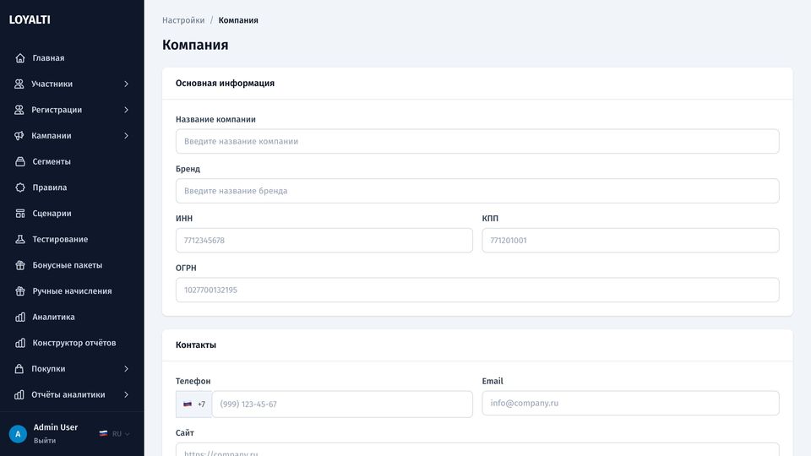Screen dimensions: 811x456
Task: Expand the Покупки submenu chevron
Action: [x=126, y=369]
